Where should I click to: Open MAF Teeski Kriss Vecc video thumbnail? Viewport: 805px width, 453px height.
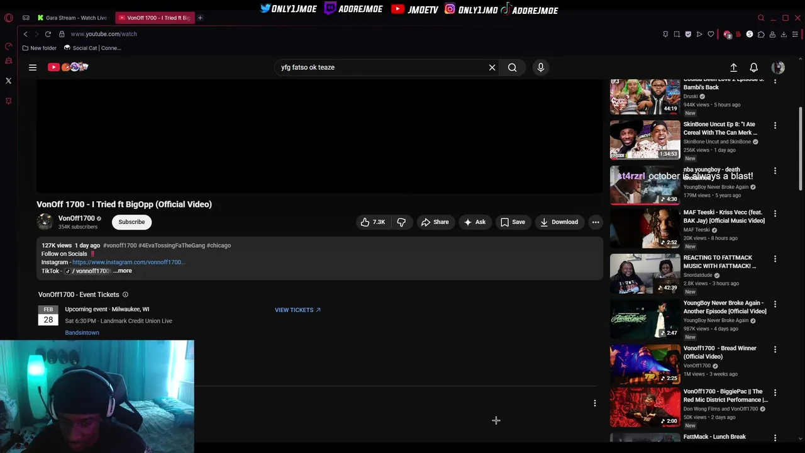pos(645,228)
